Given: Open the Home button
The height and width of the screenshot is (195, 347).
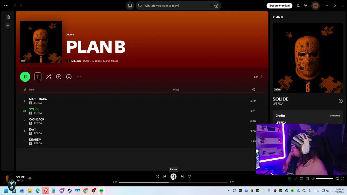Looking at the screenshot, I should 130,5.
